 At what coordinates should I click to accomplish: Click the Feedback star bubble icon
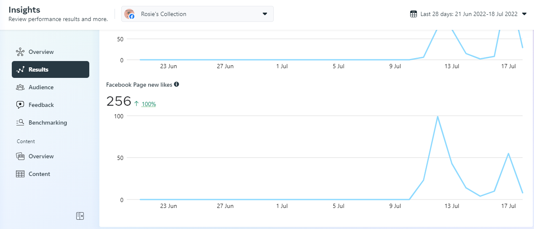(x=20, y=105)
